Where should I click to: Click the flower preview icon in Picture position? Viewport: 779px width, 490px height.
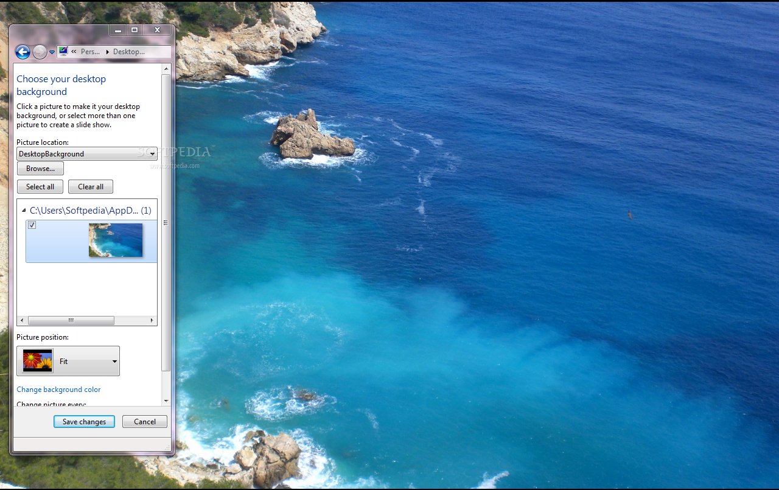(x=38, y=361)
